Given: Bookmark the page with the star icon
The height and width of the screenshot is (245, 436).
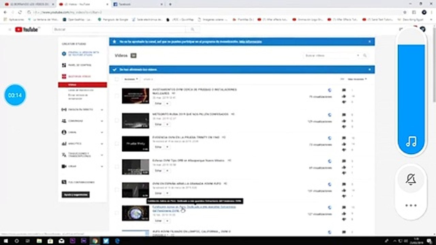Looking at the screenshot, I should click(405, 12).
